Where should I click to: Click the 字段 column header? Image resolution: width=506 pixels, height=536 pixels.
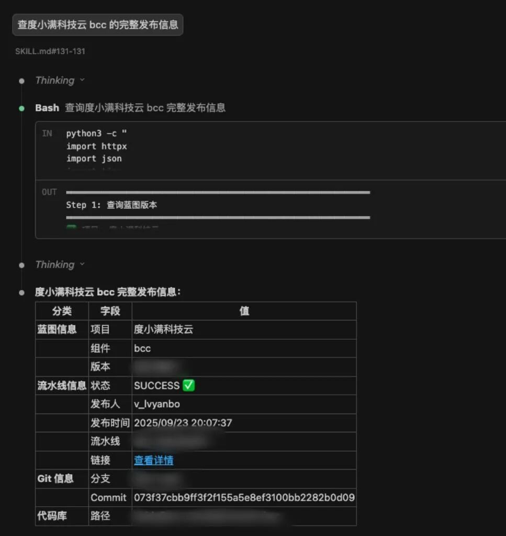pyautogui.click(x=110, y=311)
